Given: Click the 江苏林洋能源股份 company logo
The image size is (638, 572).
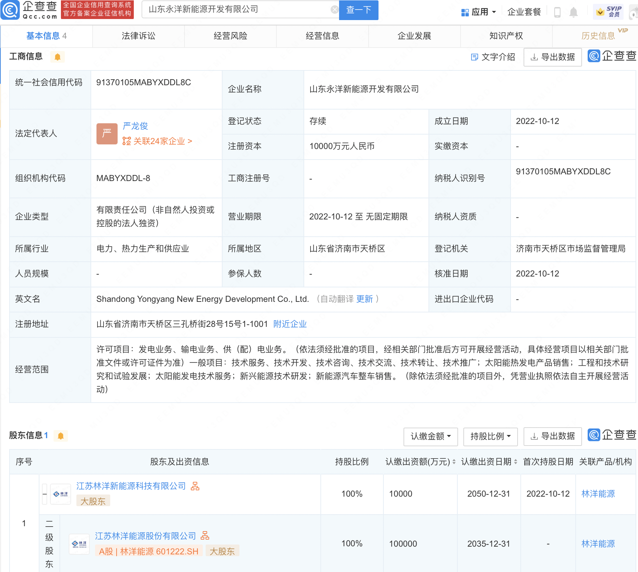Looking at the screenshot, I should point(79,544).
